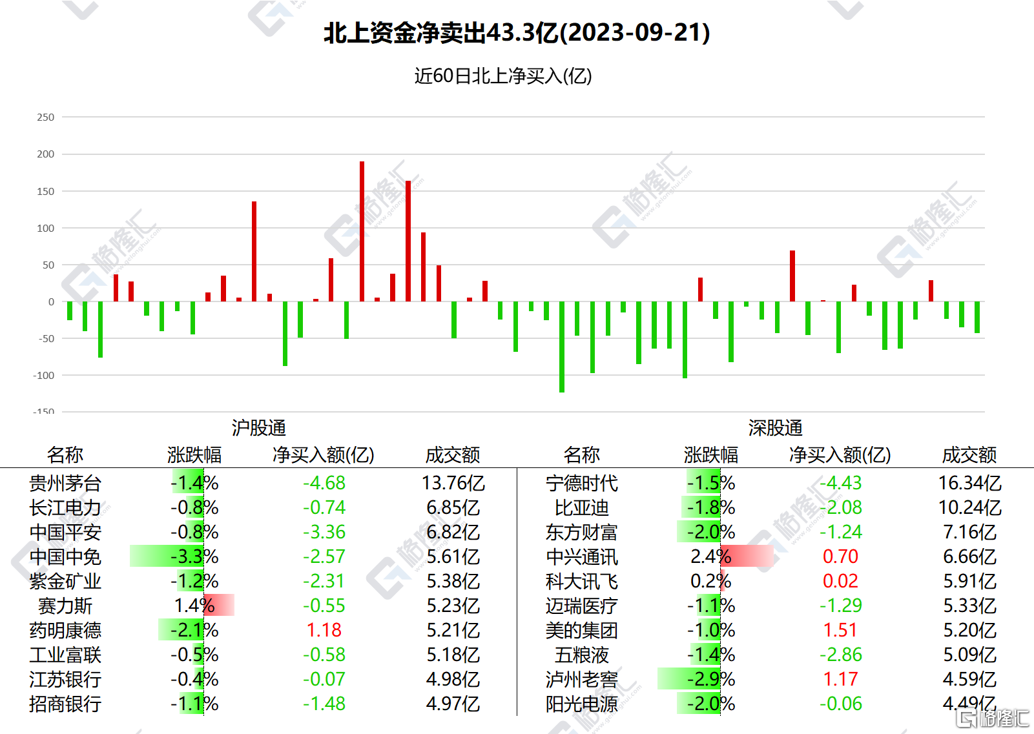The image size is (1034, 734).
Task: Click net buy value -3.36 for 中国平安
Action: coord(324,532)
